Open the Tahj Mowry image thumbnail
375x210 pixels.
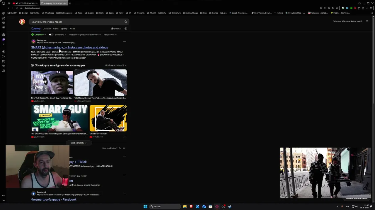coord(100,83)
